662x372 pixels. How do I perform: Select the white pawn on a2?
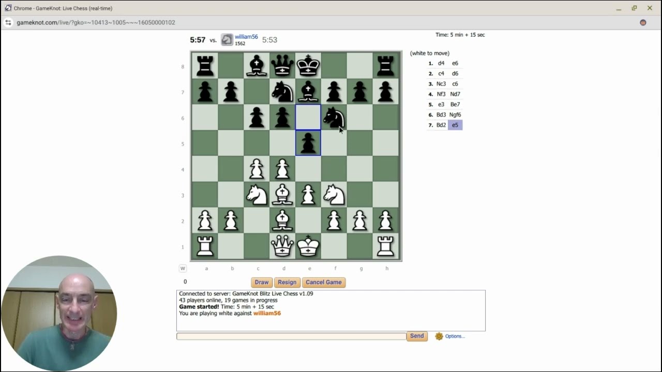[x=205, y=221]
